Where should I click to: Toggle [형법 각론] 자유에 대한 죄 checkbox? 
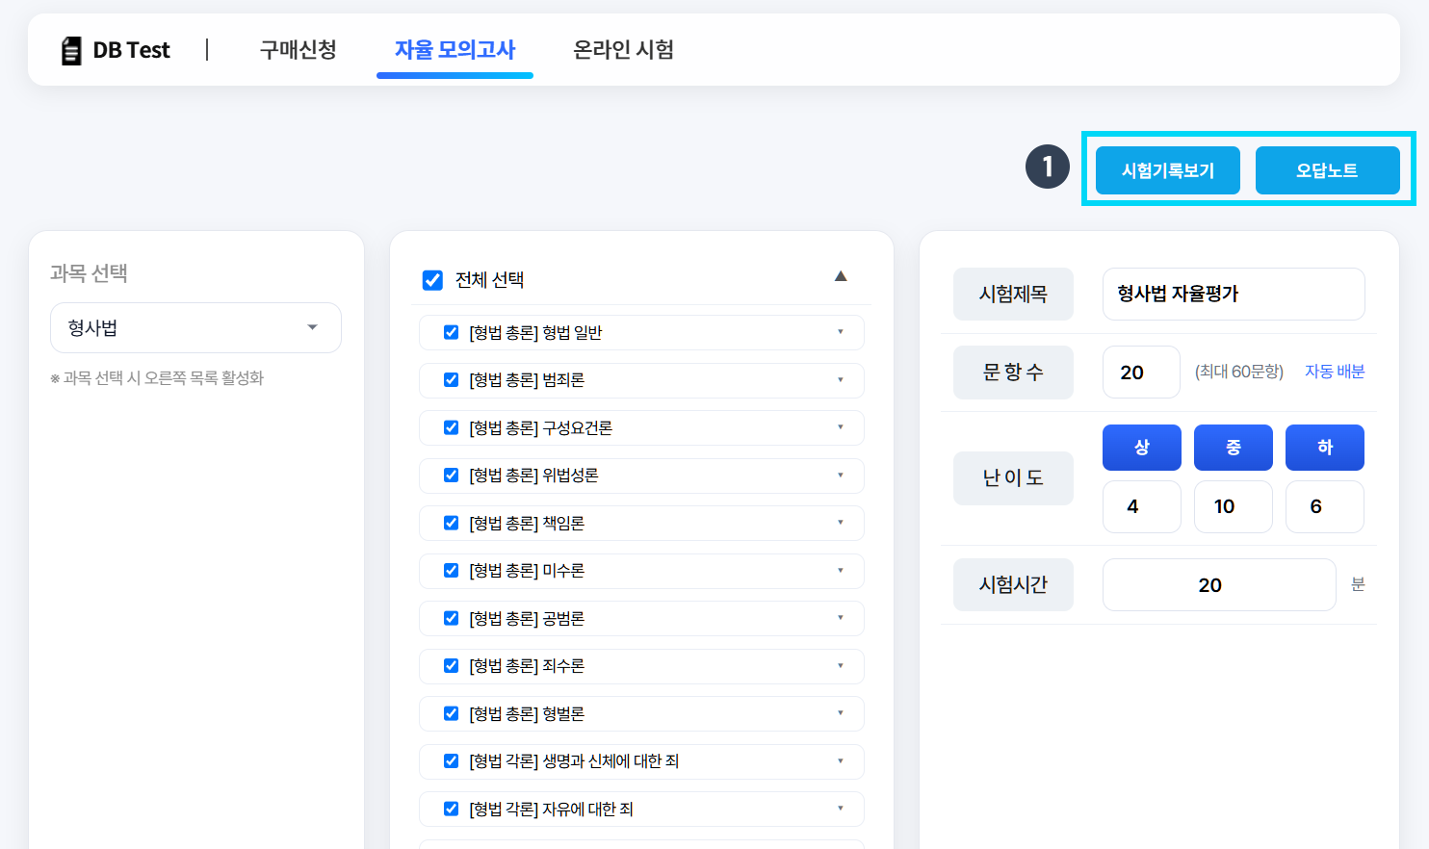451,809
